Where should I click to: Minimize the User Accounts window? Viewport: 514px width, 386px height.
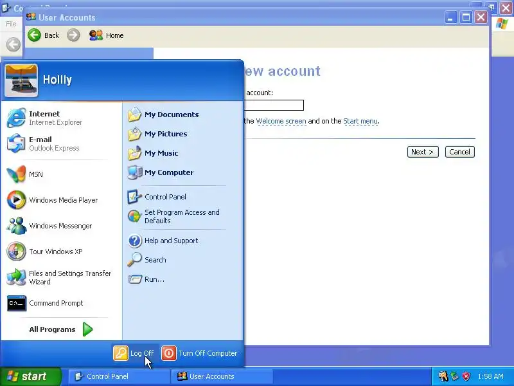(451, 17)
